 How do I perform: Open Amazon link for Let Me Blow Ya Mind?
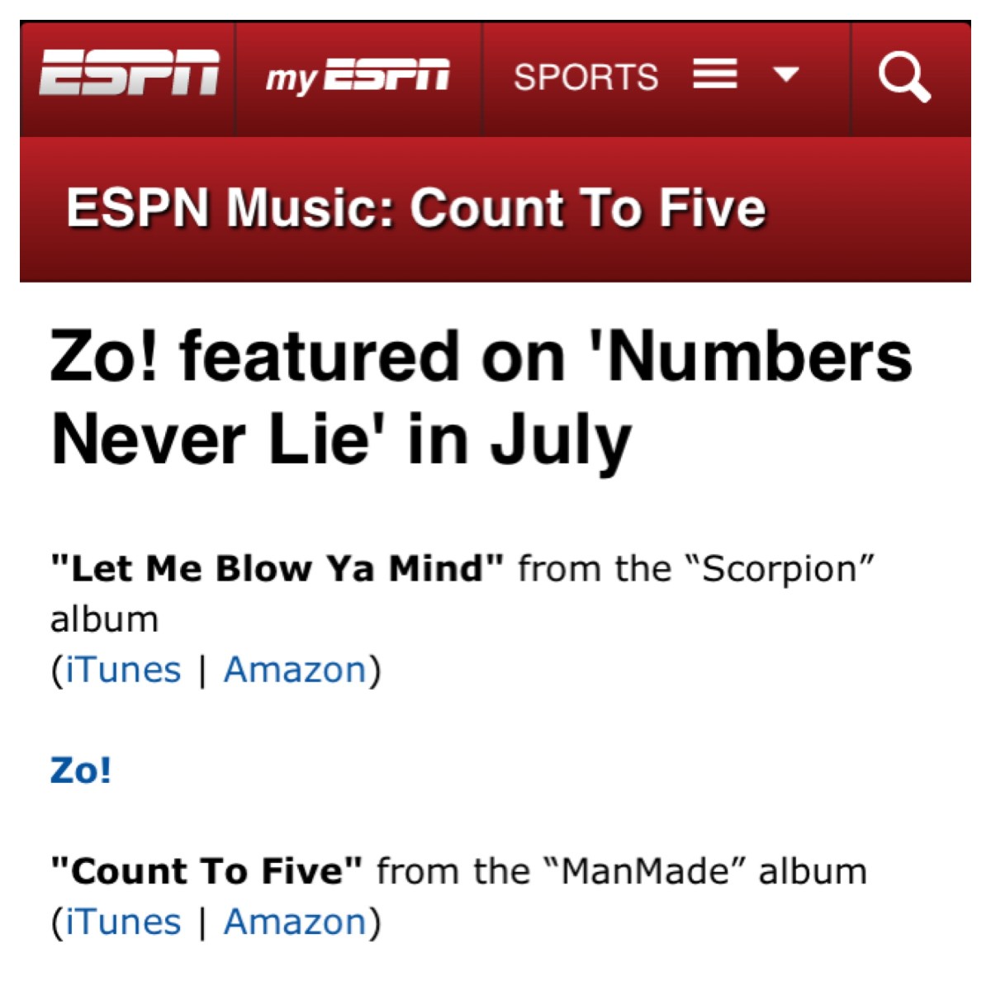pos(295,670)
